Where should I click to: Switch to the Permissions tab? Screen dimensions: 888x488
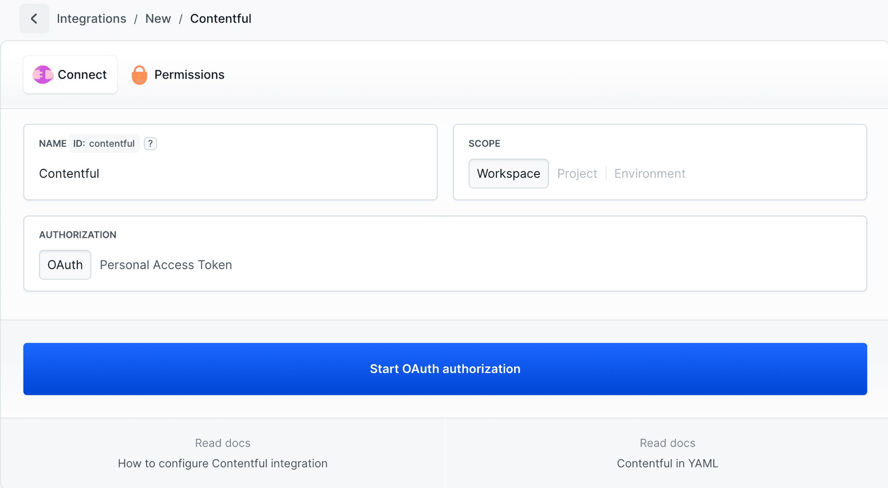(178, 74)
